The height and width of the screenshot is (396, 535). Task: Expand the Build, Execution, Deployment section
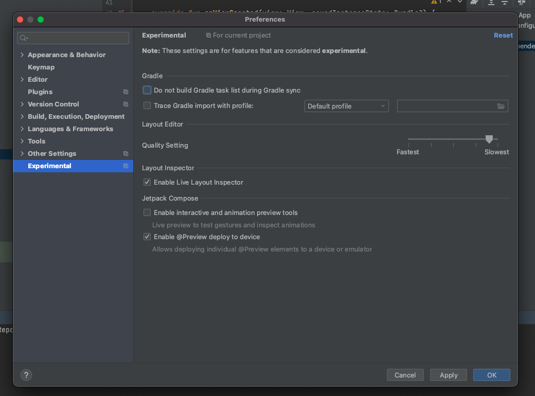click(x=22, y=117)
